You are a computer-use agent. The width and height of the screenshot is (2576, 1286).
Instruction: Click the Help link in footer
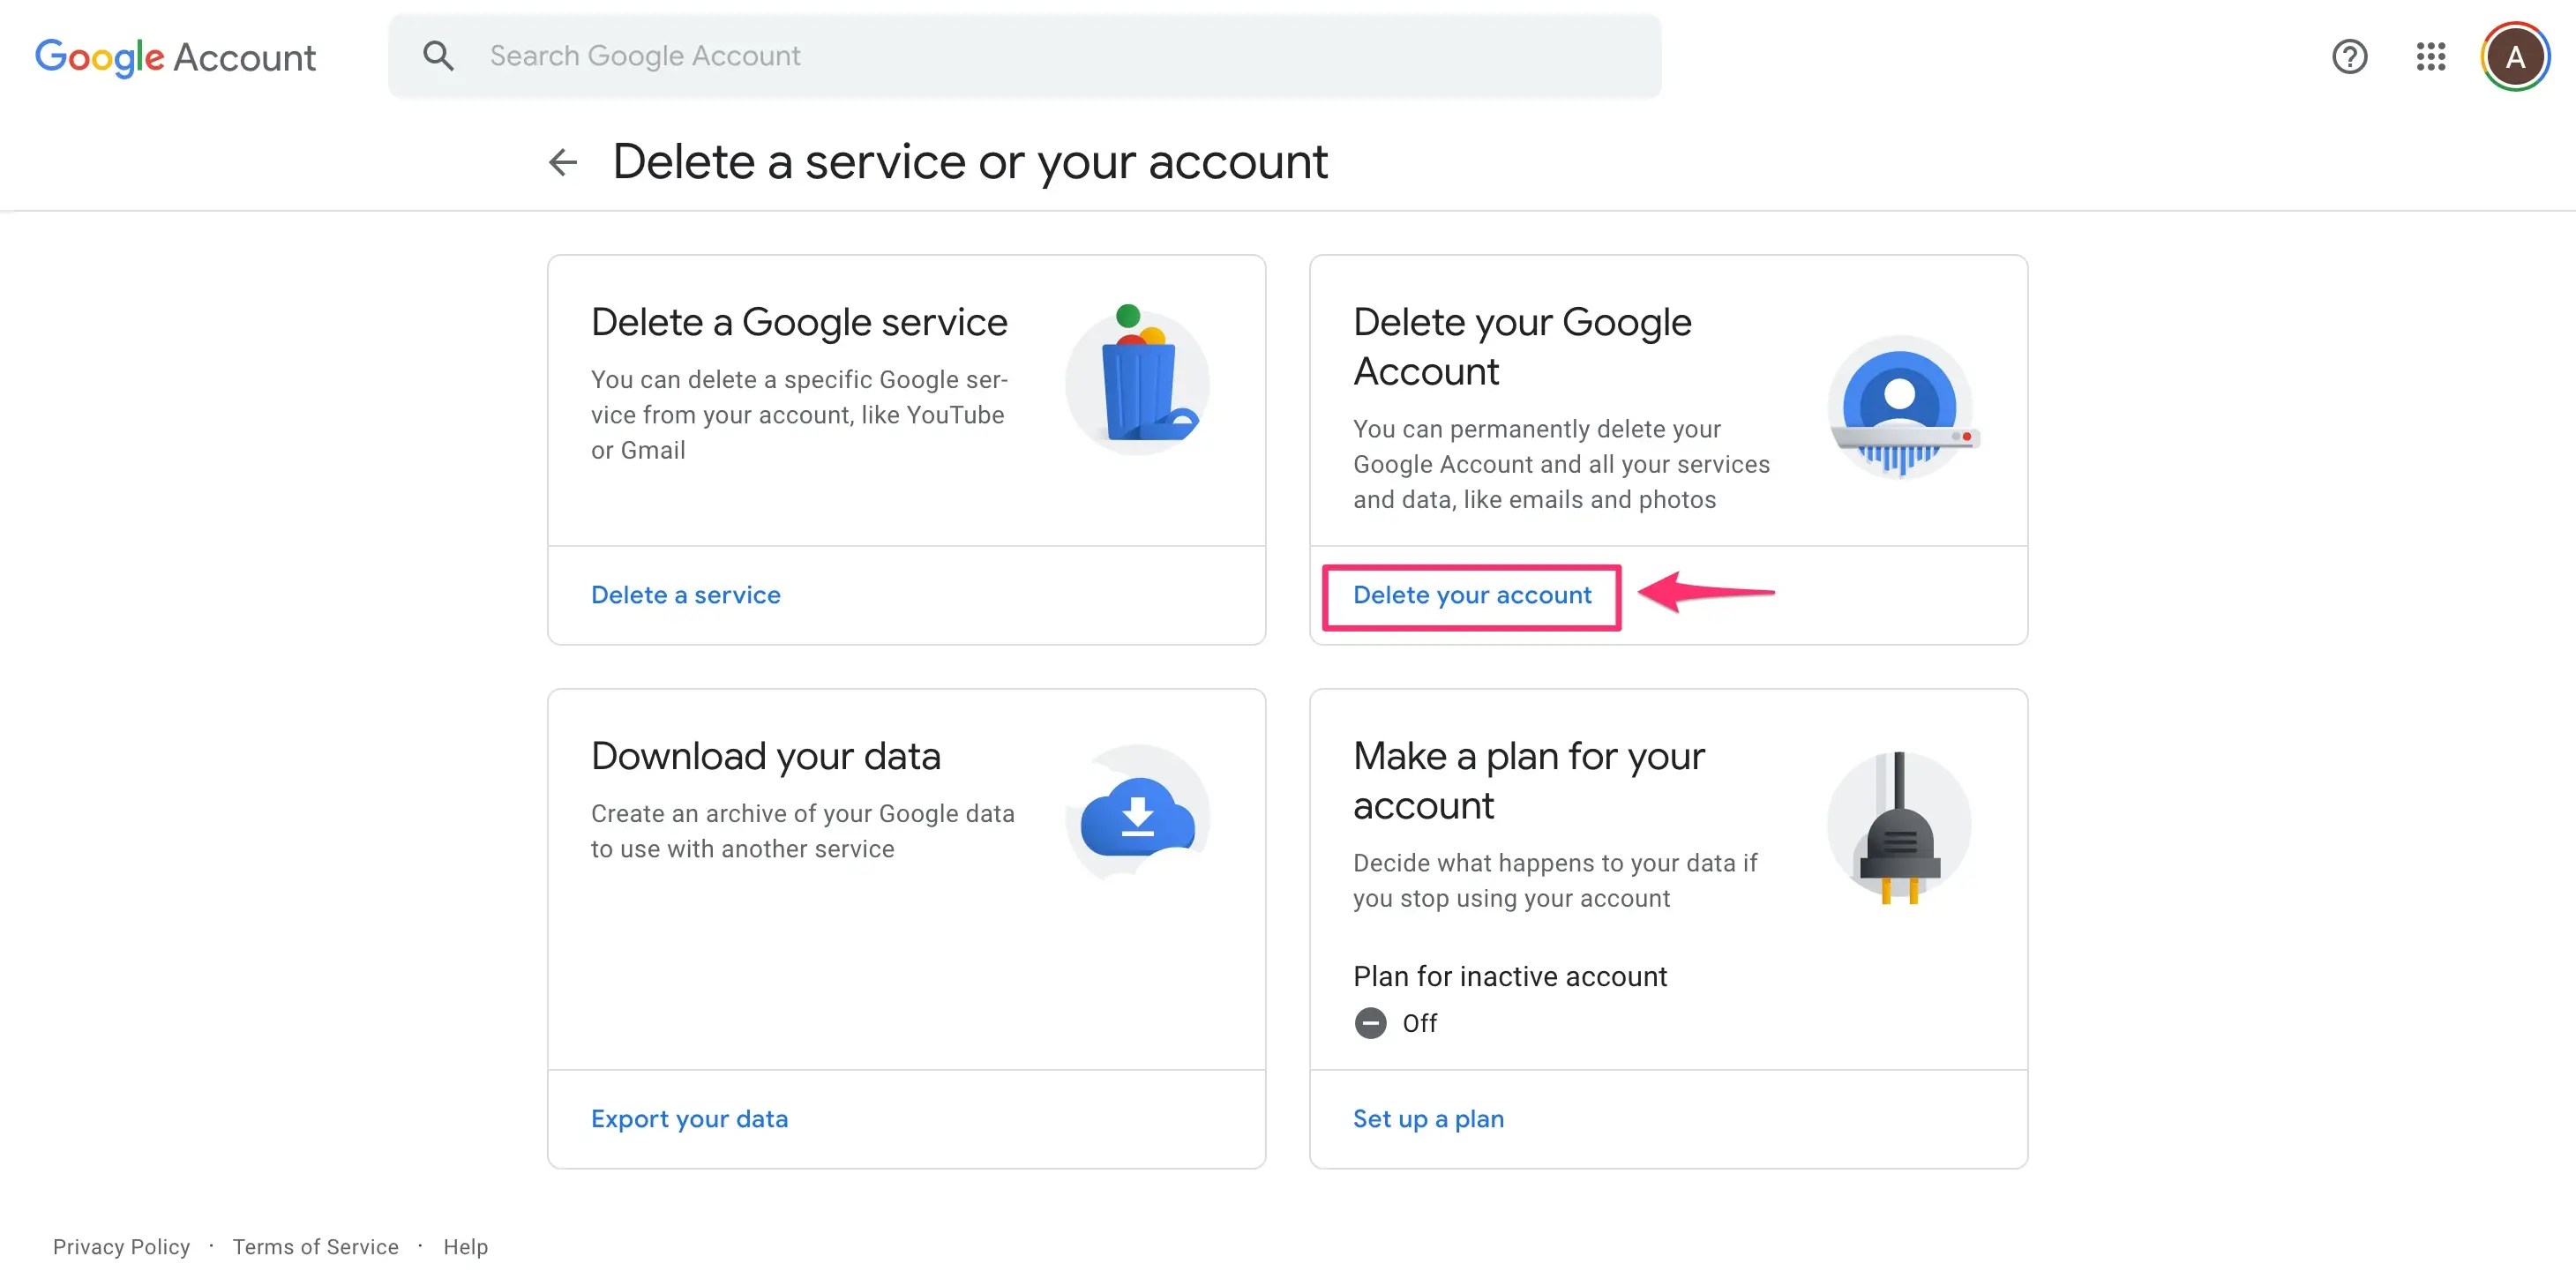point(465,1247)
